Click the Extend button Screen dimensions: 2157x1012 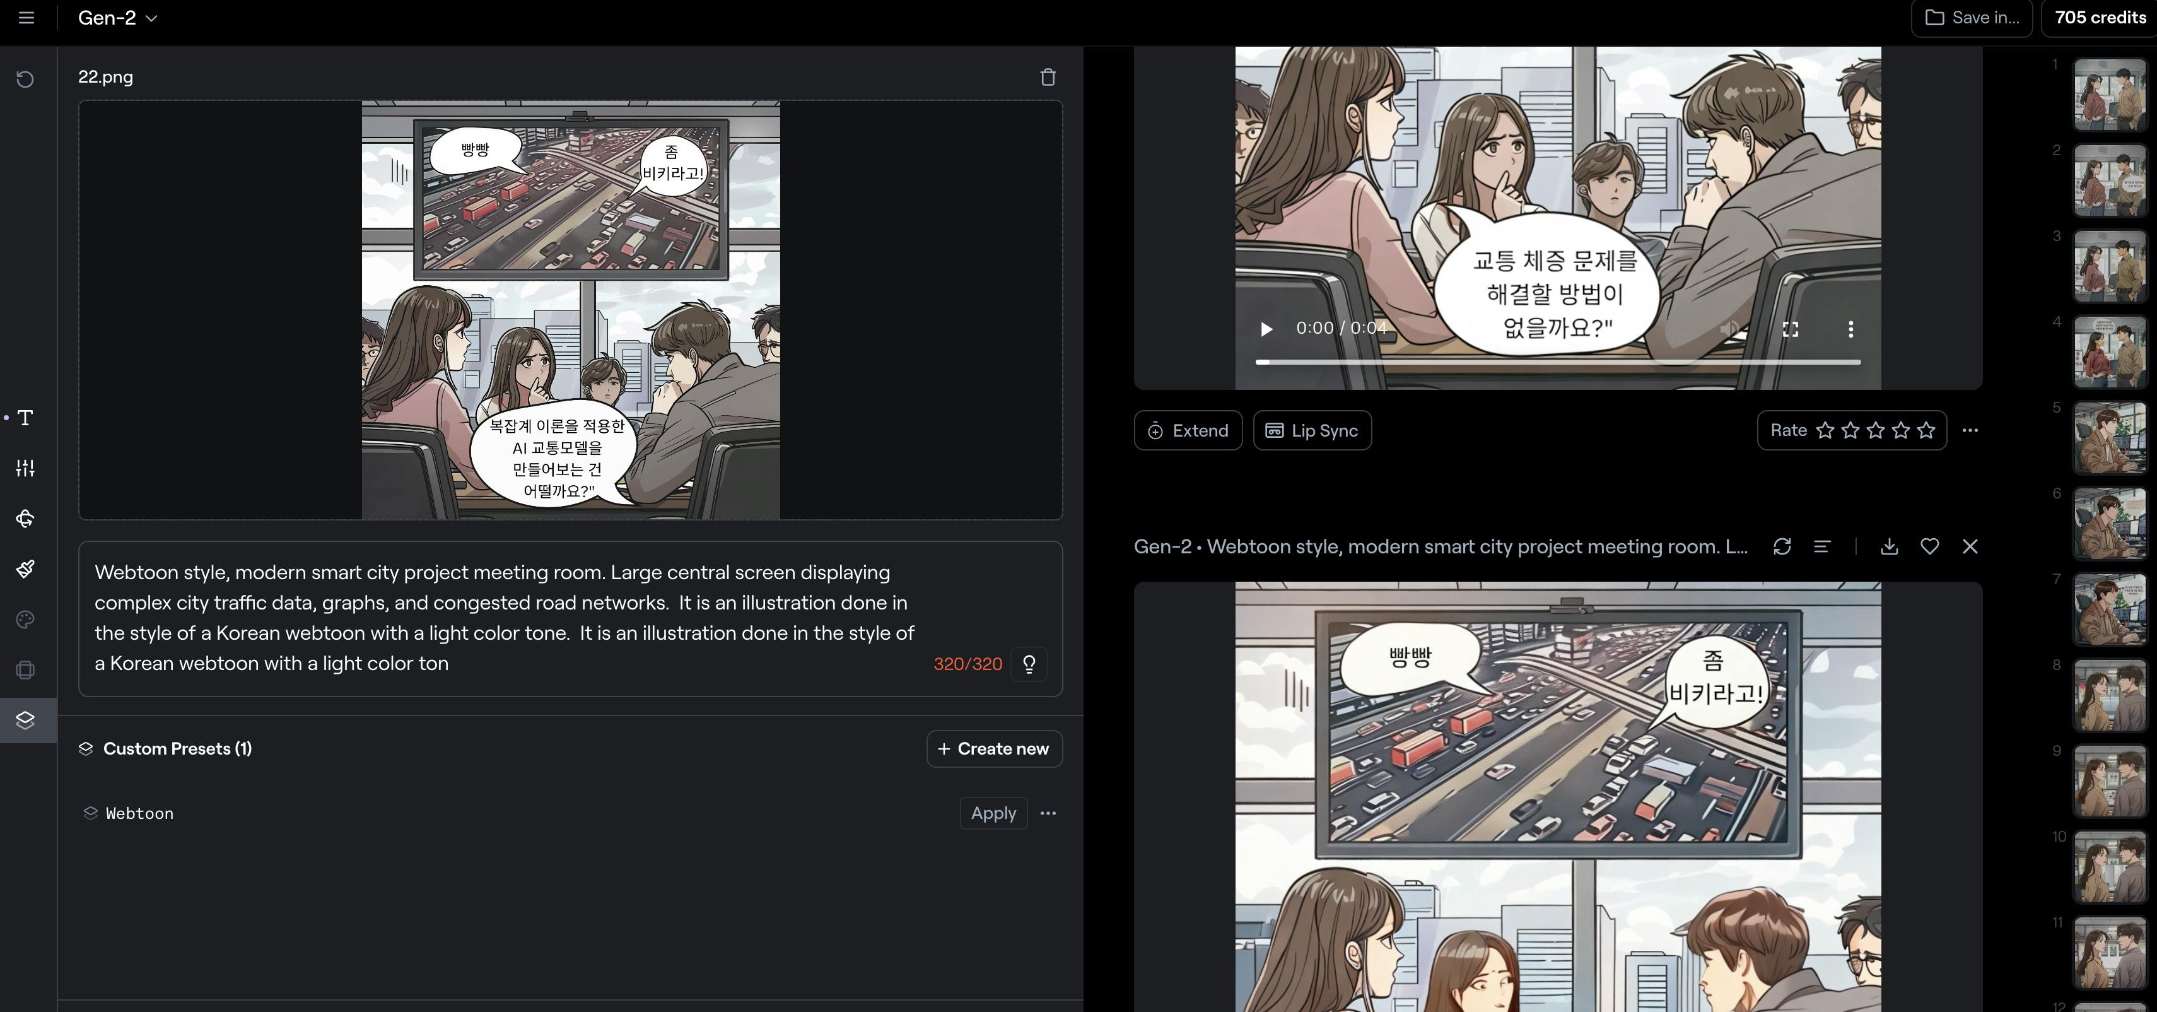[x=1188, y=430]
